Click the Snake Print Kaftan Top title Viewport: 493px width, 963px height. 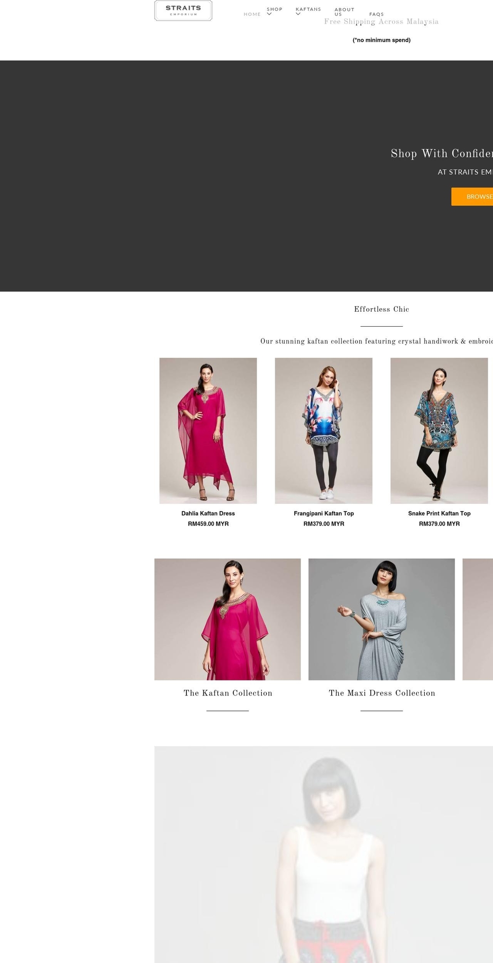coord(439,514)
